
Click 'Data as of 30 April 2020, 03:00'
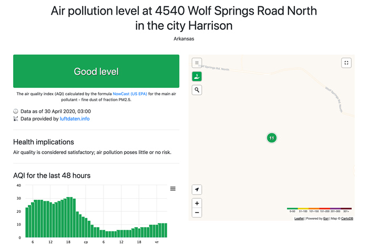[56, 111]
